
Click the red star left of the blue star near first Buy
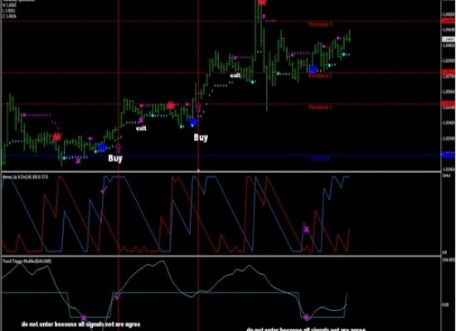click(57, 137)
